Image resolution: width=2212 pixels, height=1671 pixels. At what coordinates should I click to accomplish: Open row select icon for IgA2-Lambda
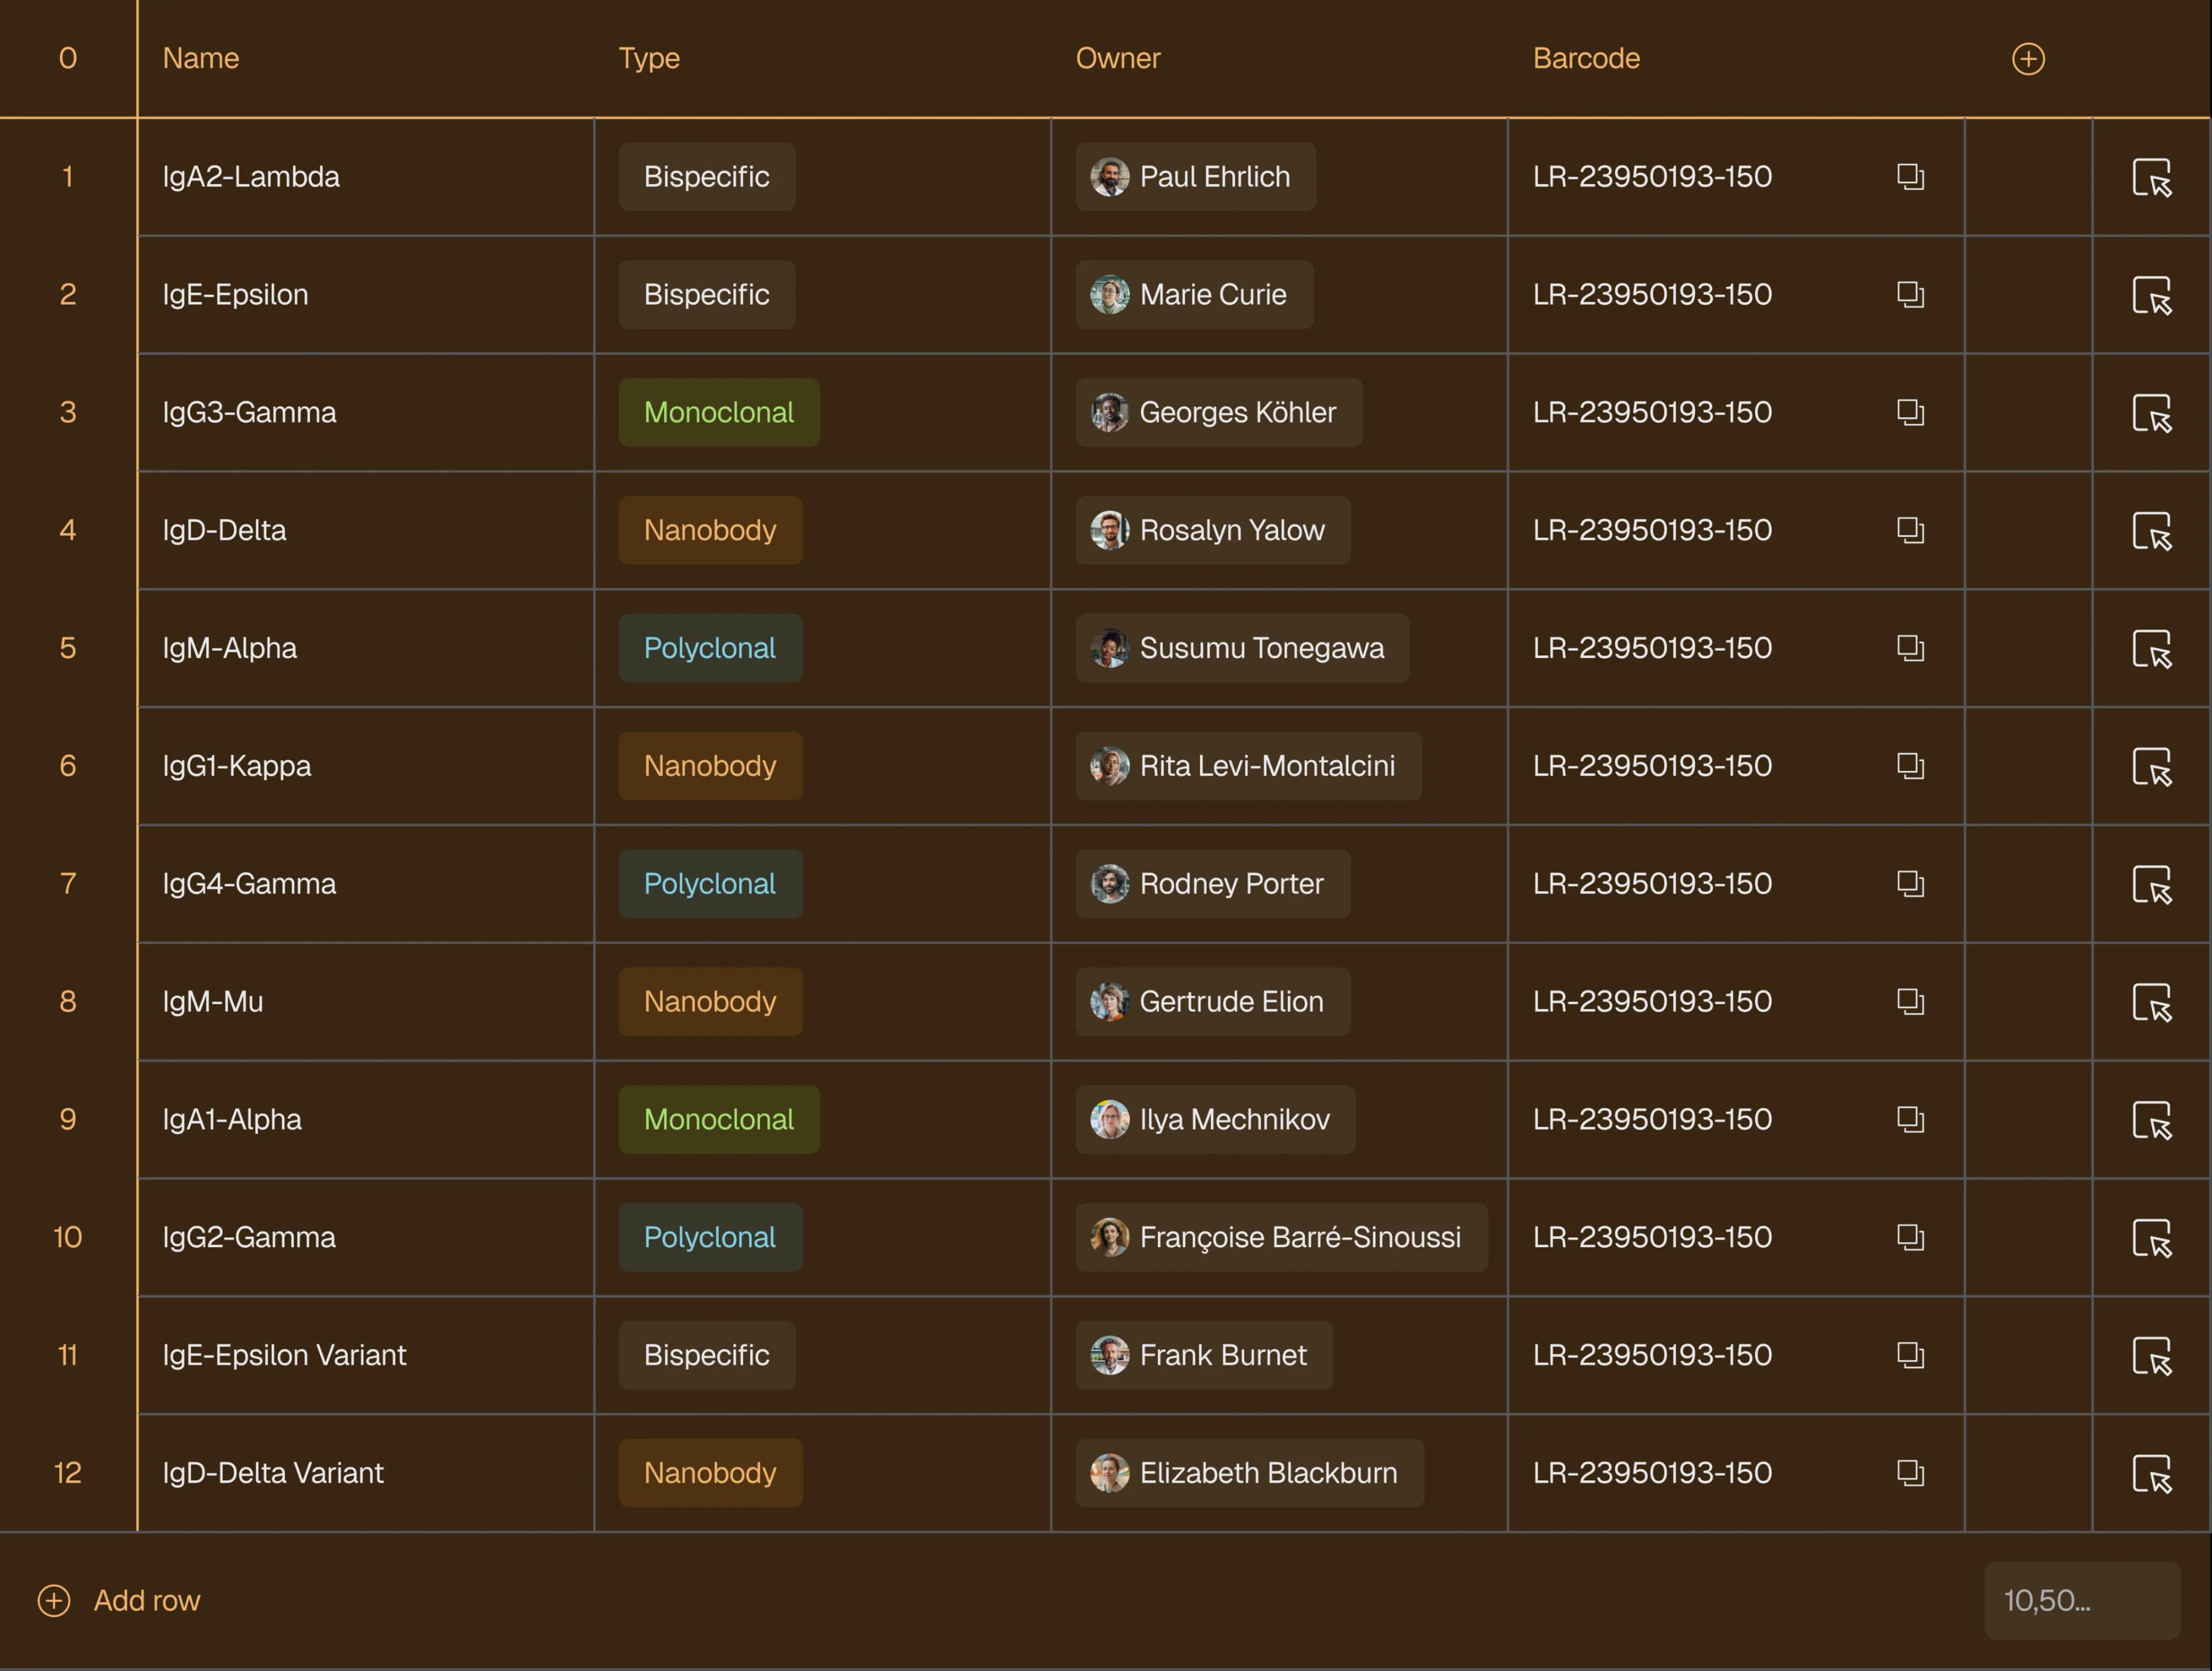coord(2152,178)
